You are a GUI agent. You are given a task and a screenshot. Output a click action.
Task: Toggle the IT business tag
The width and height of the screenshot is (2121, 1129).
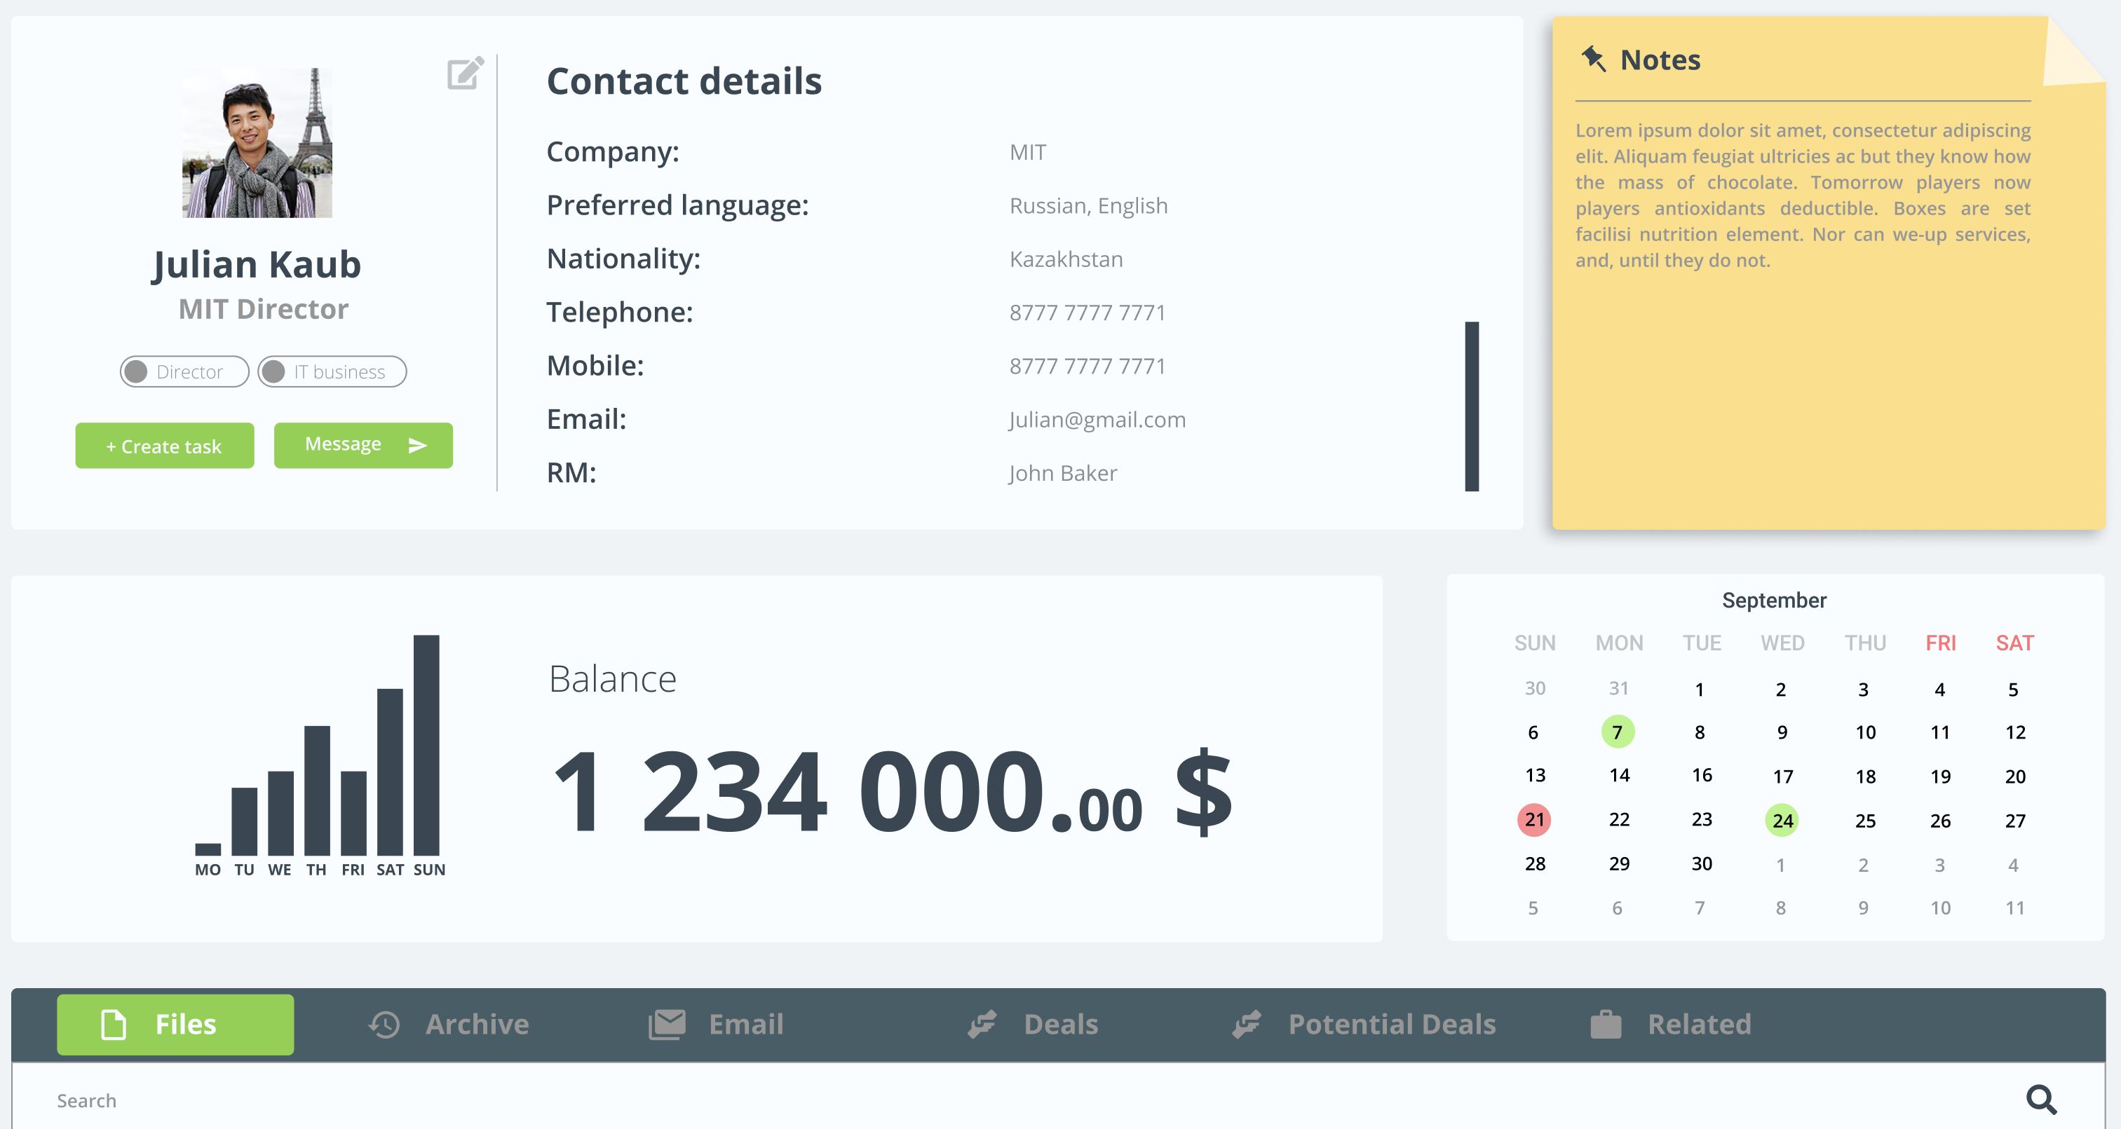pyautogui.click(x=332, y=372)
